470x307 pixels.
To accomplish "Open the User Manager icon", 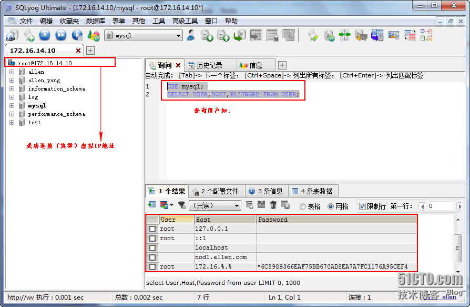I will (x=191, y=35).
